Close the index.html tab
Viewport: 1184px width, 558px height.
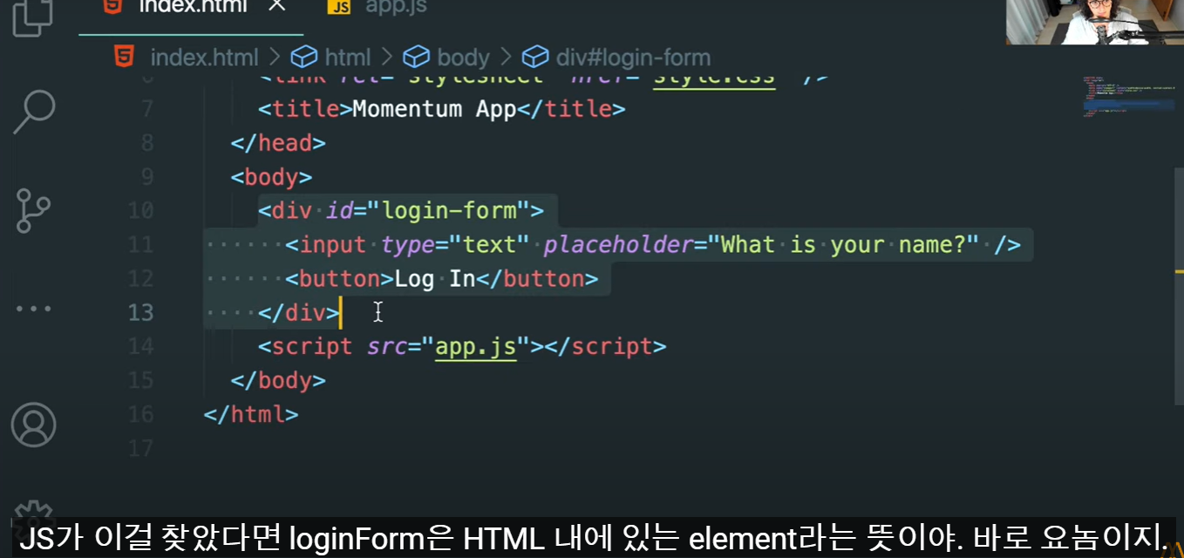coord(276,6)
